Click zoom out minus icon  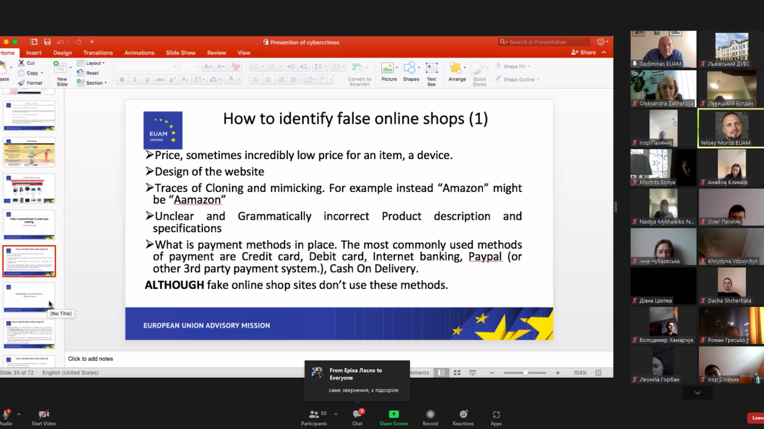(x=492, y=372)
